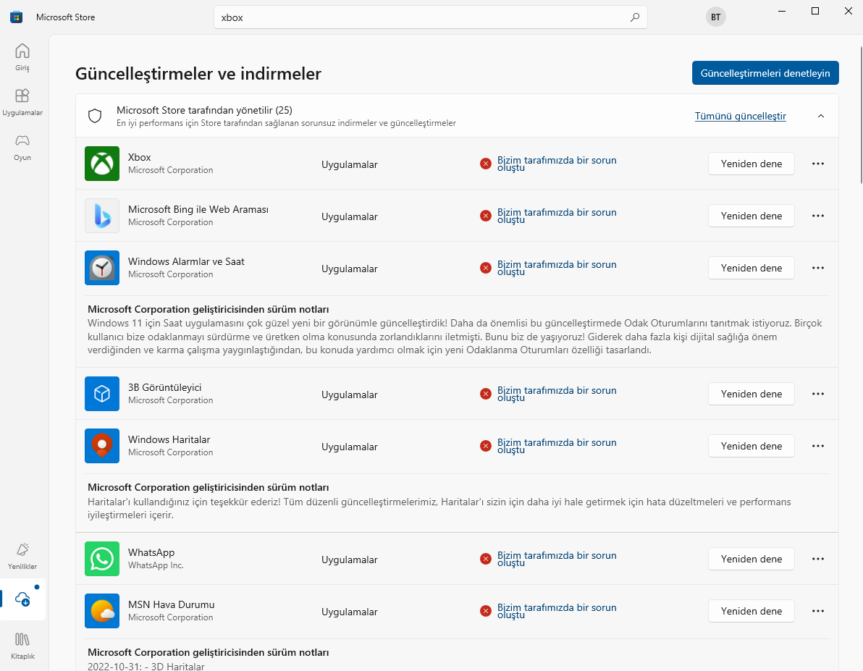Retry Windows Alarmlar ve Saat update
The height and width of the screenshot is (671, 863).
pos(752,268)
